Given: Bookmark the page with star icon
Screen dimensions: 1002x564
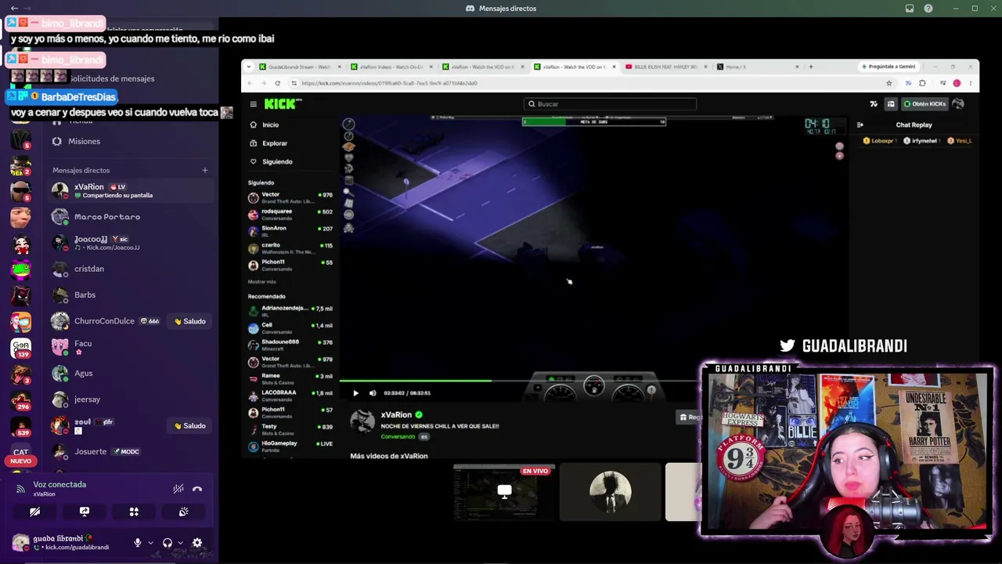Looking at the screenshot, I should tap(889, 83).
